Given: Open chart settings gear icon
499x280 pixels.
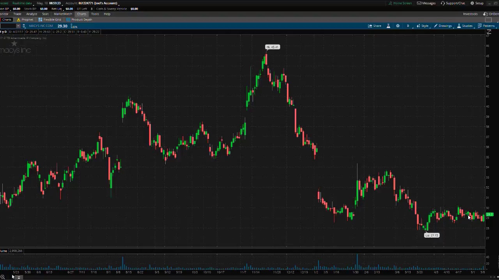Looking at the screenshot, I should pos(398,26).
